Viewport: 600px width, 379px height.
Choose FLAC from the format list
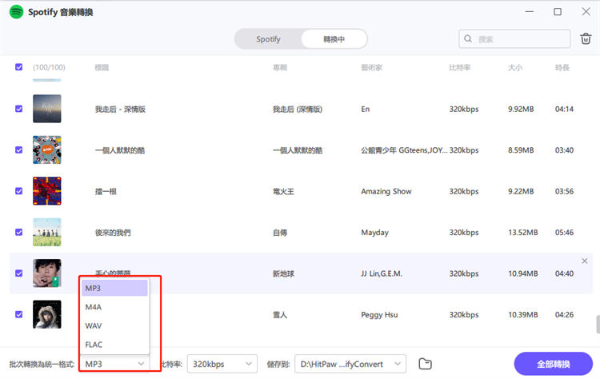click(114, 344)
